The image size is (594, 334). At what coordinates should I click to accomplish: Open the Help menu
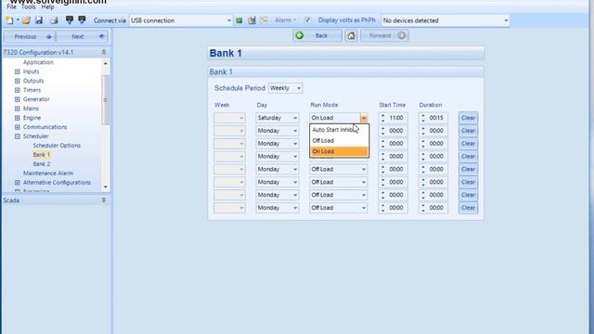[x=47, y=6]
